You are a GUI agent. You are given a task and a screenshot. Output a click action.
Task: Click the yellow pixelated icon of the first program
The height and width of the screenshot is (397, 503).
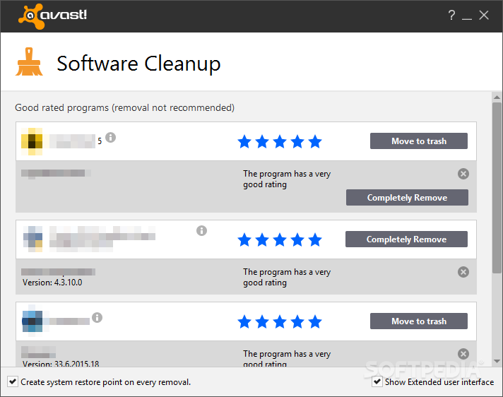pyautogui.click(x=31, y=141)
